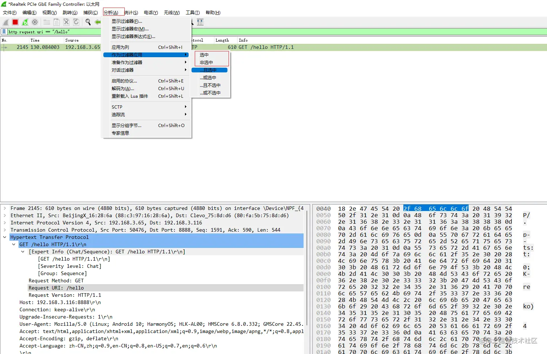Open 专家信息 from the menu
This screenshot has width=547, height=354.
[x=146, y=133]
